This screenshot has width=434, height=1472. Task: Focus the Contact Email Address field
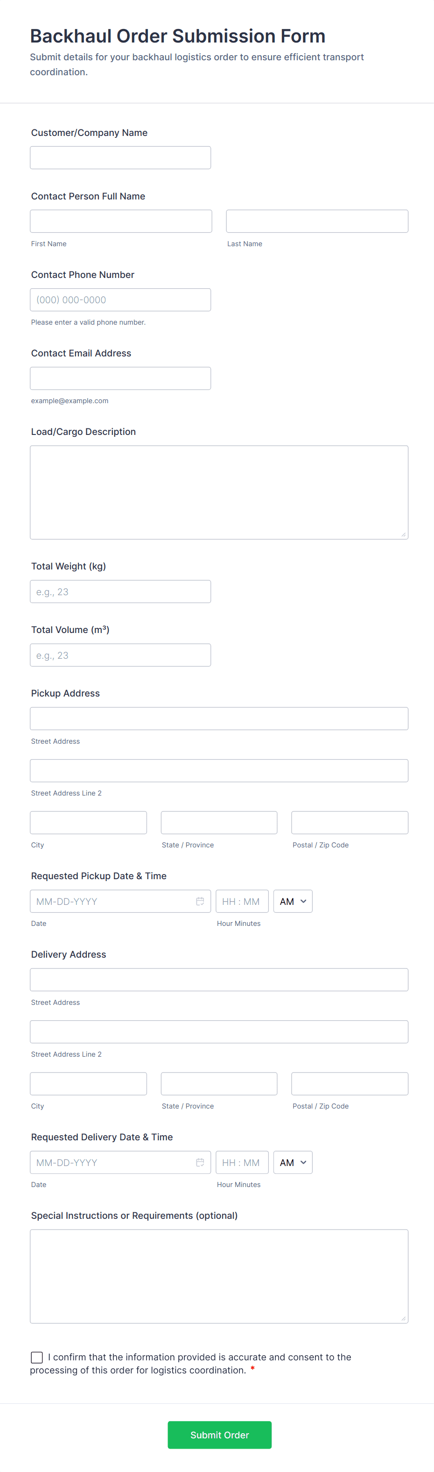pos(120,378)
